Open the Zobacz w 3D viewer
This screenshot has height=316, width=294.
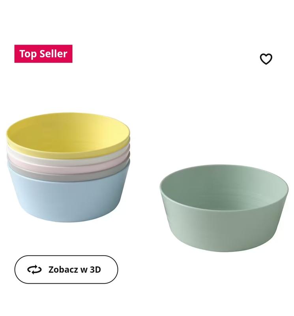[x=66, y=269]
